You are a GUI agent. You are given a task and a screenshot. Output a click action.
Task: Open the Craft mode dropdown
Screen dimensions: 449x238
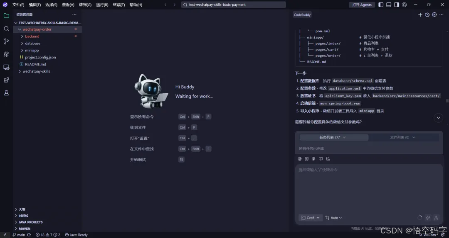tap(311, 218)
